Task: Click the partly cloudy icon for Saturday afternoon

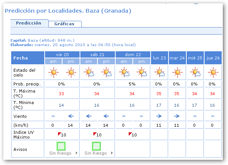Action: pyautogui.click(x=106, y=72)
